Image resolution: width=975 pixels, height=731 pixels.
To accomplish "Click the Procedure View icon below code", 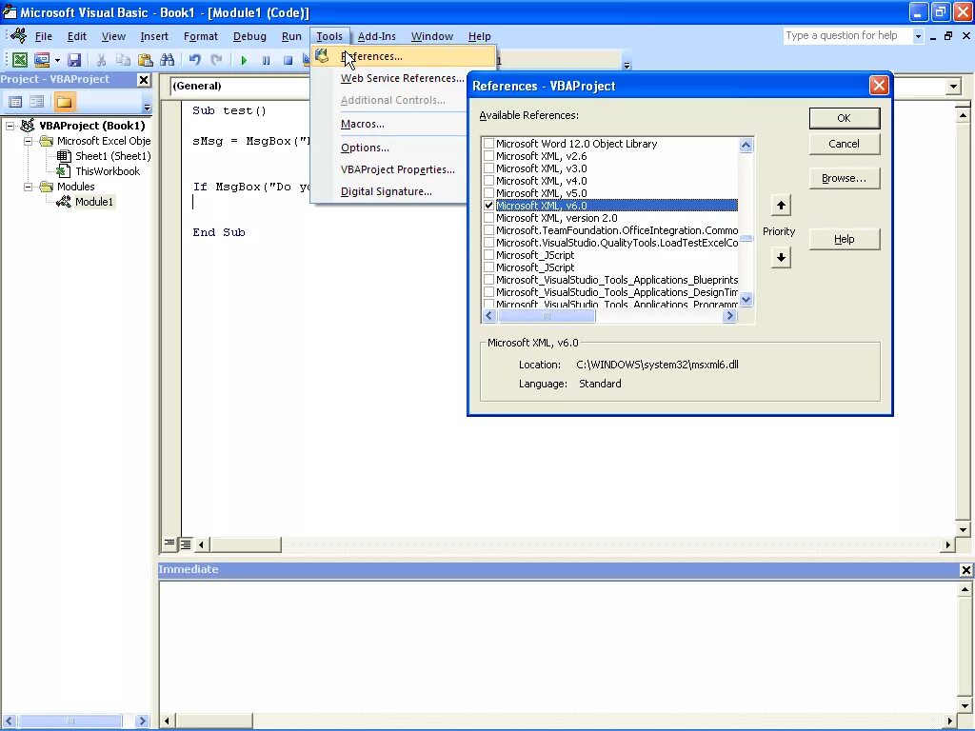I will click(x=169, y=543).
